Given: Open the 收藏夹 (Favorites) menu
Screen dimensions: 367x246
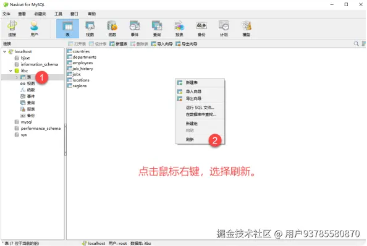Looking at the screenshot, I should click(x=40, y=14).
